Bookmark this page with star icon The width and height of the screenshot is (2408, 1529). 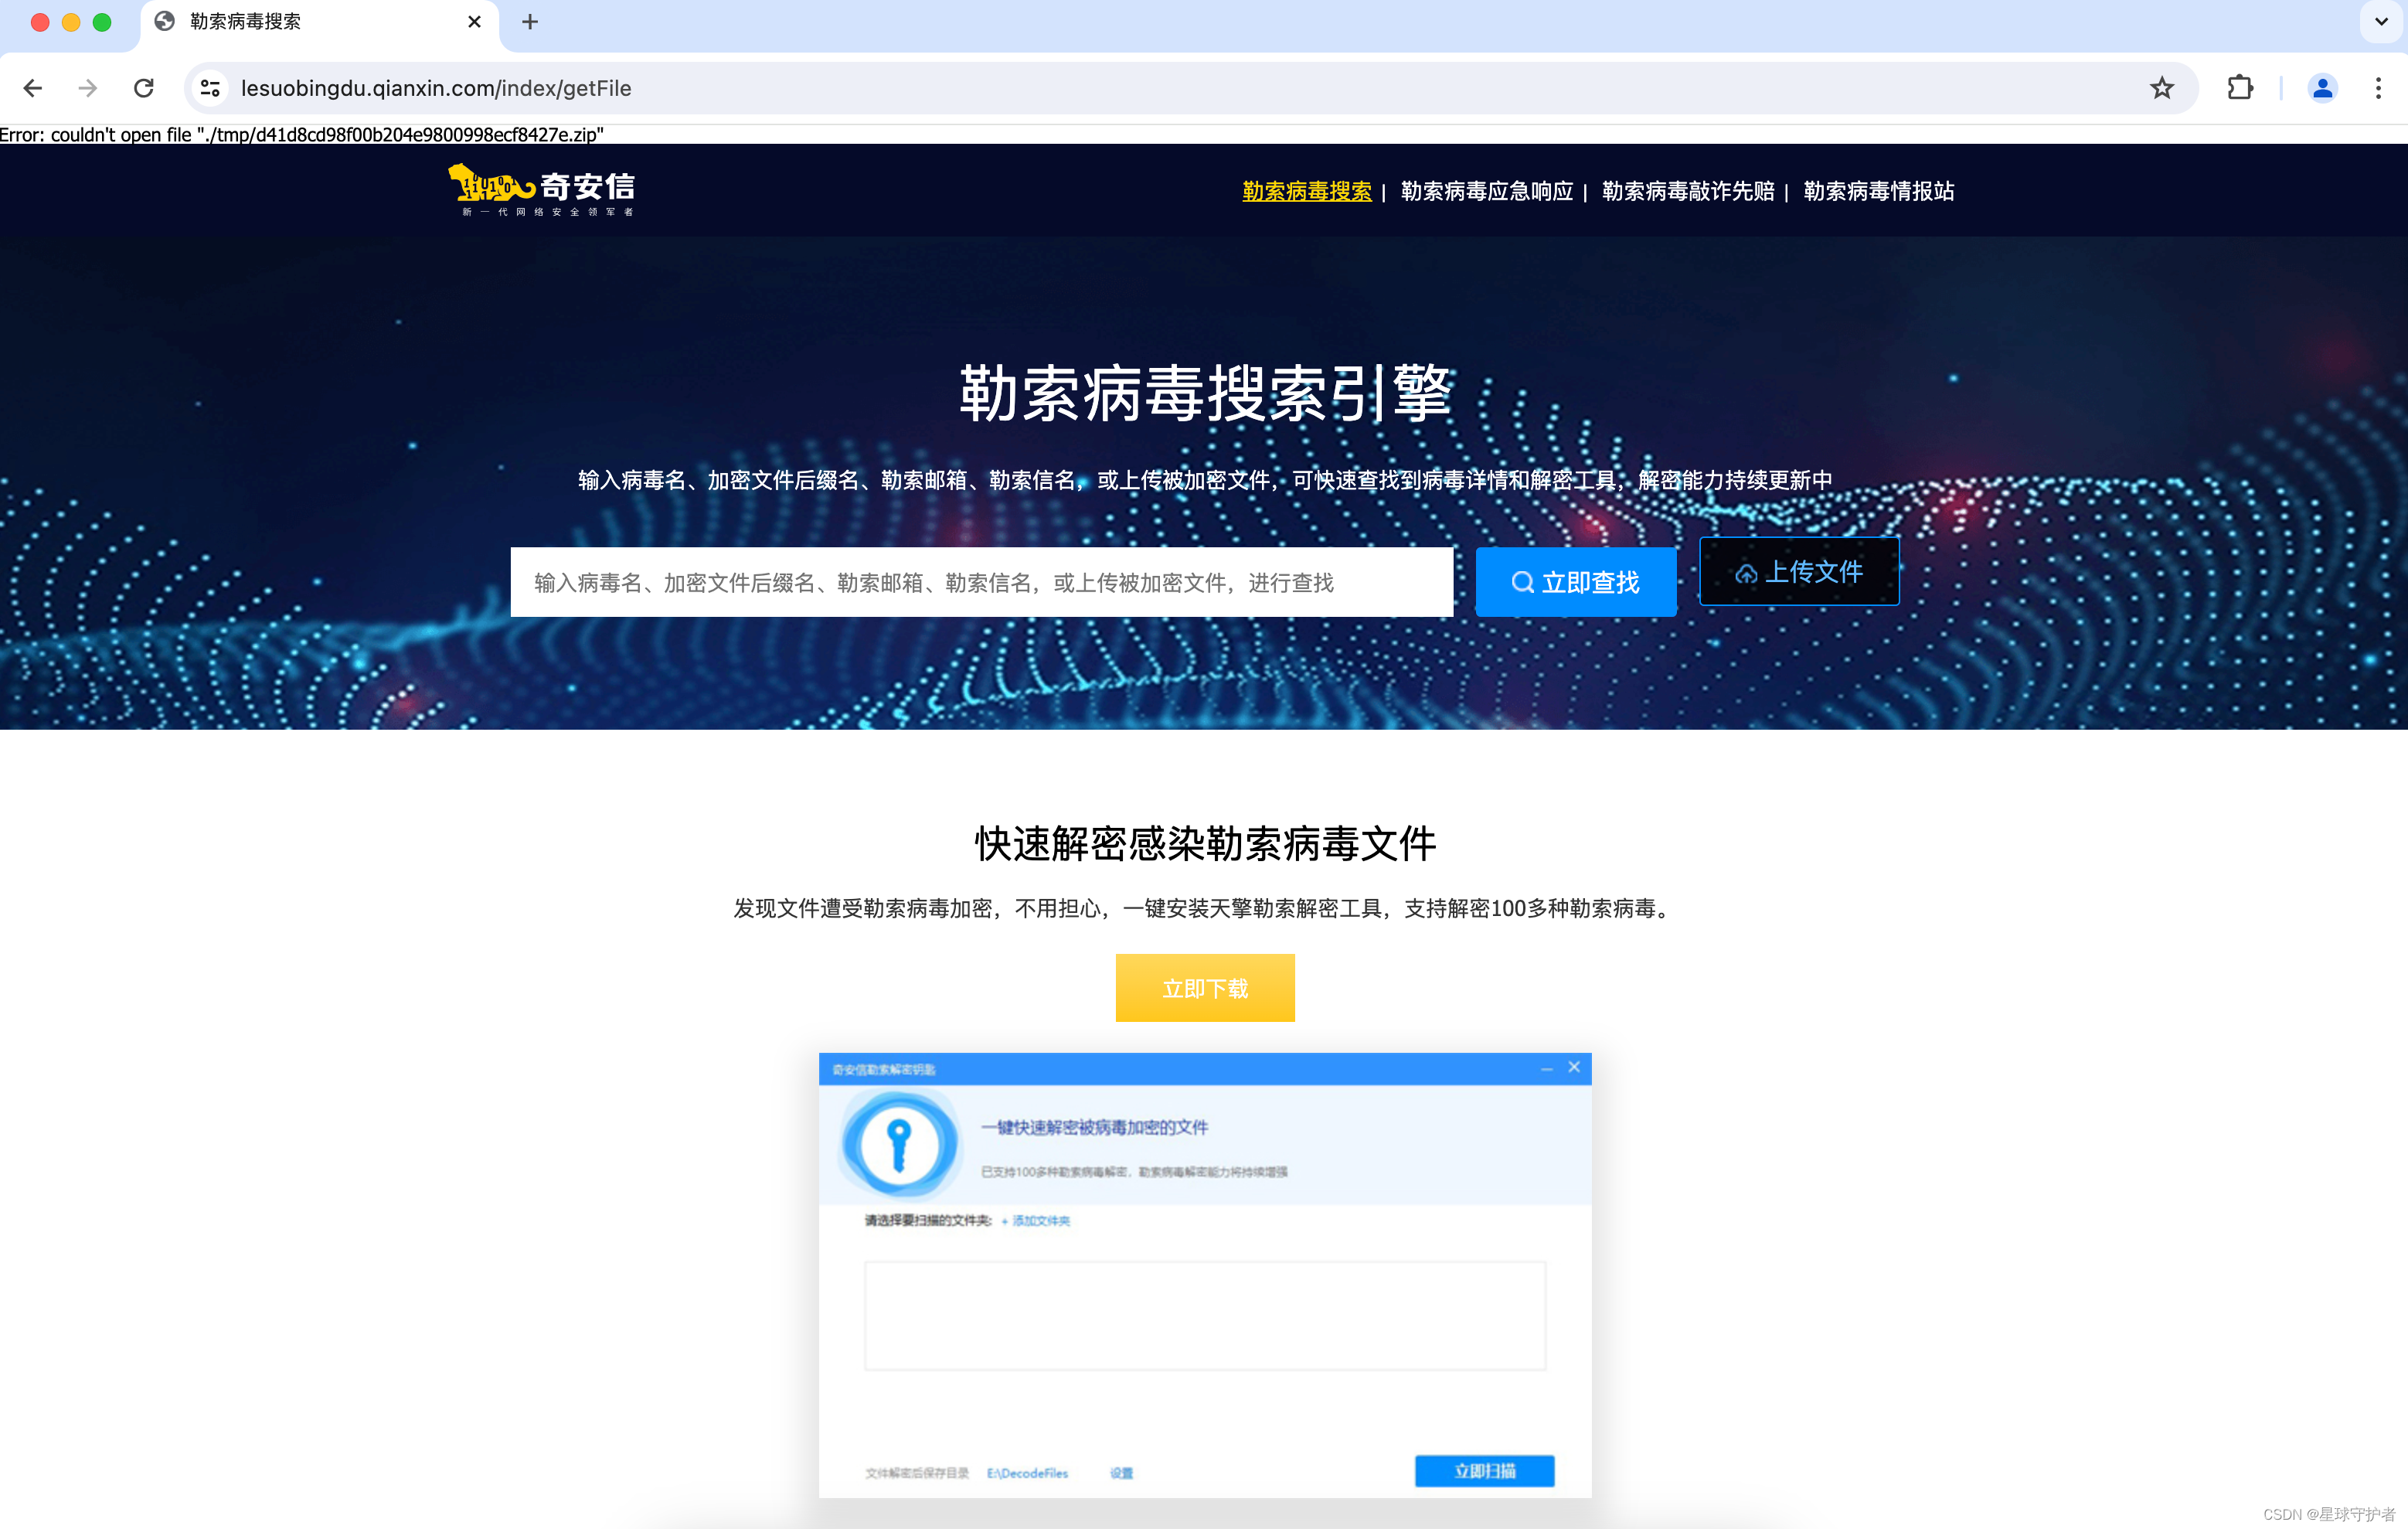coord(2161,88)
